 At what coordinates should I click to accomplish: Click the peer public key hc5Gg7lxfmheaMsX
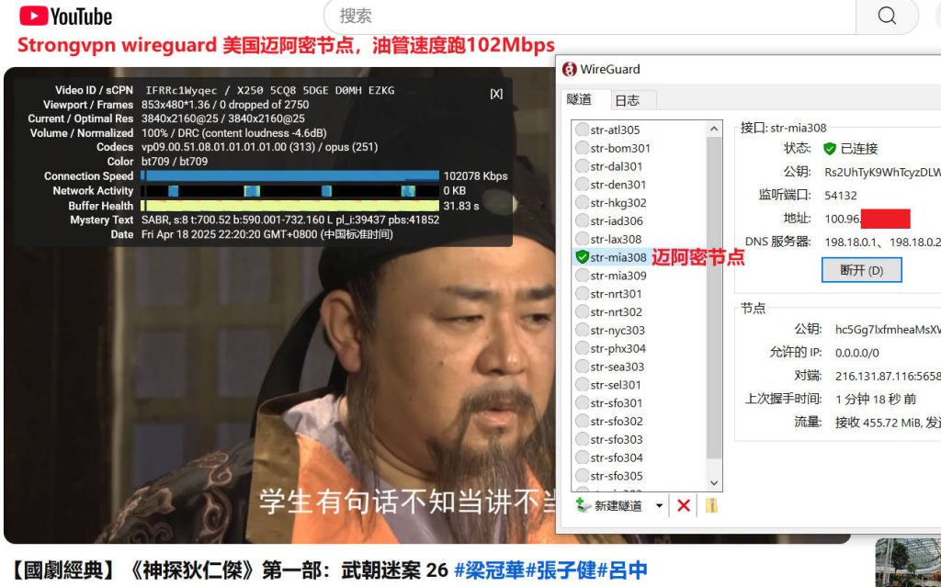pyautogui.click(x=889, y=330)
